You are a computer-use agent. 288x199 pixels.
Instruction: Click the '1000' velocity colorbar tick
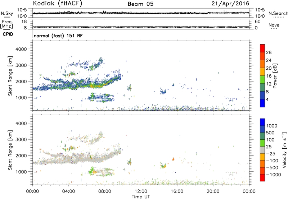(271, 126)
